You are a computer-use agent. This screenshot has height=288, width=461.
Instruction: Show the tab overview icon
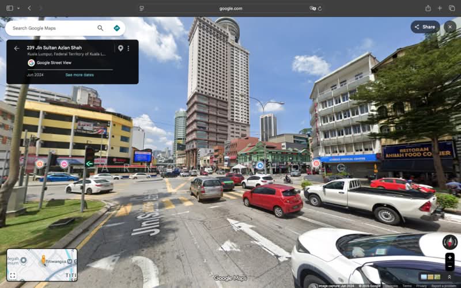point(452,8)
